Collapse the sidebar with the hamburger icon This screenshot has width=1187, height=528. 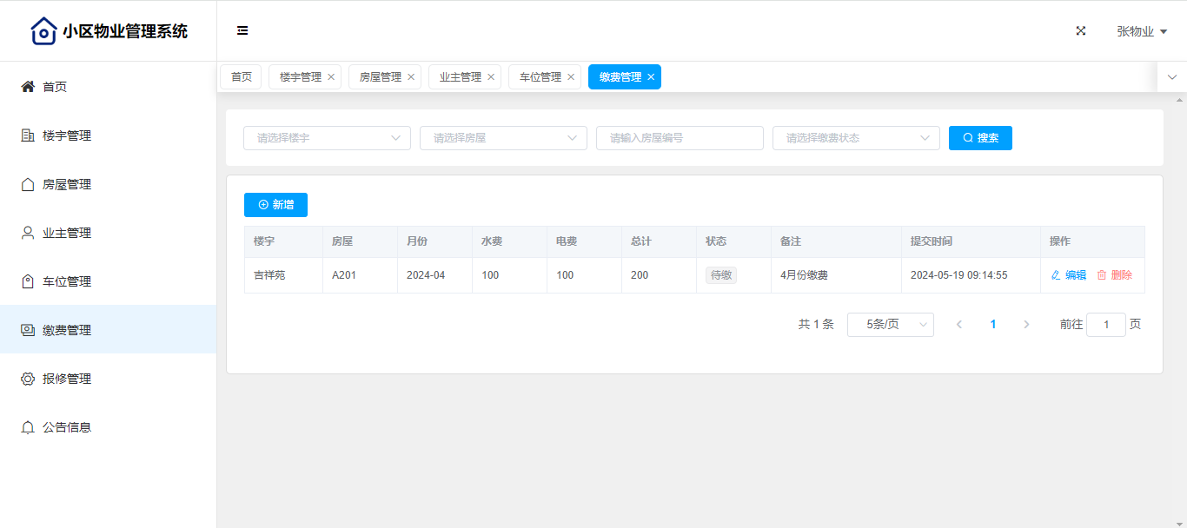point(242,30)
